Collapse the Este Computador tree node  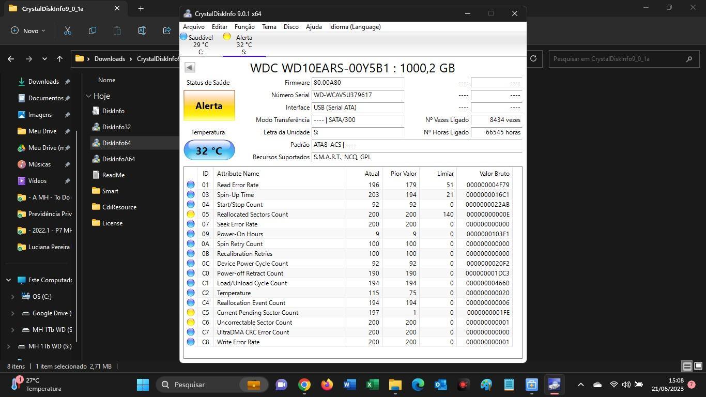click(x=9, y=280)
